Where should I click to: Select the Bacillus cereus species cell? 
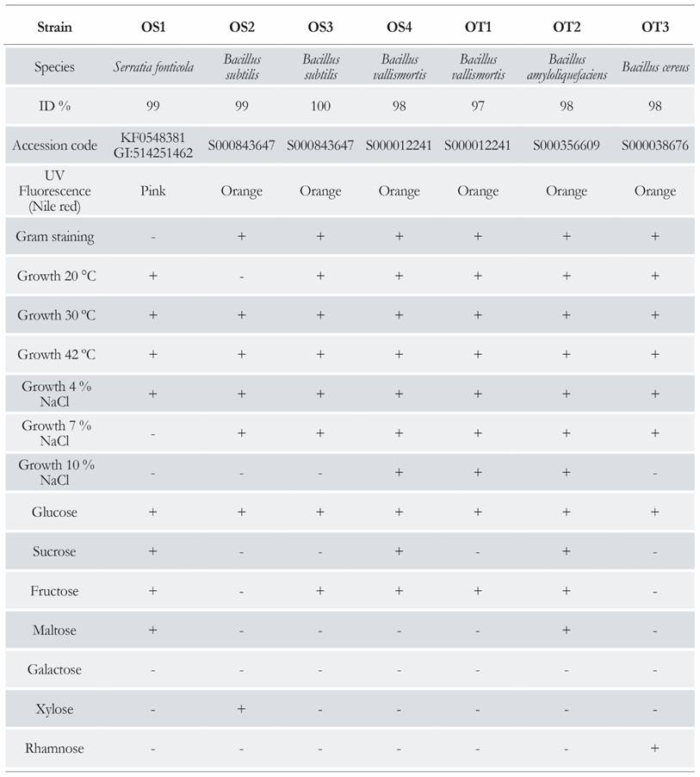pyautogui.click(x=655, y=67)
